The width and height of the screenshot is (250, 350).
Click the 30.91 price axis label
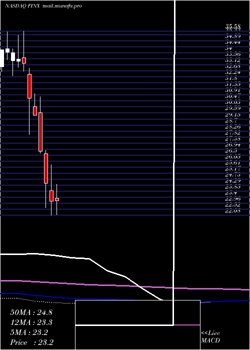tap(232, 90)
